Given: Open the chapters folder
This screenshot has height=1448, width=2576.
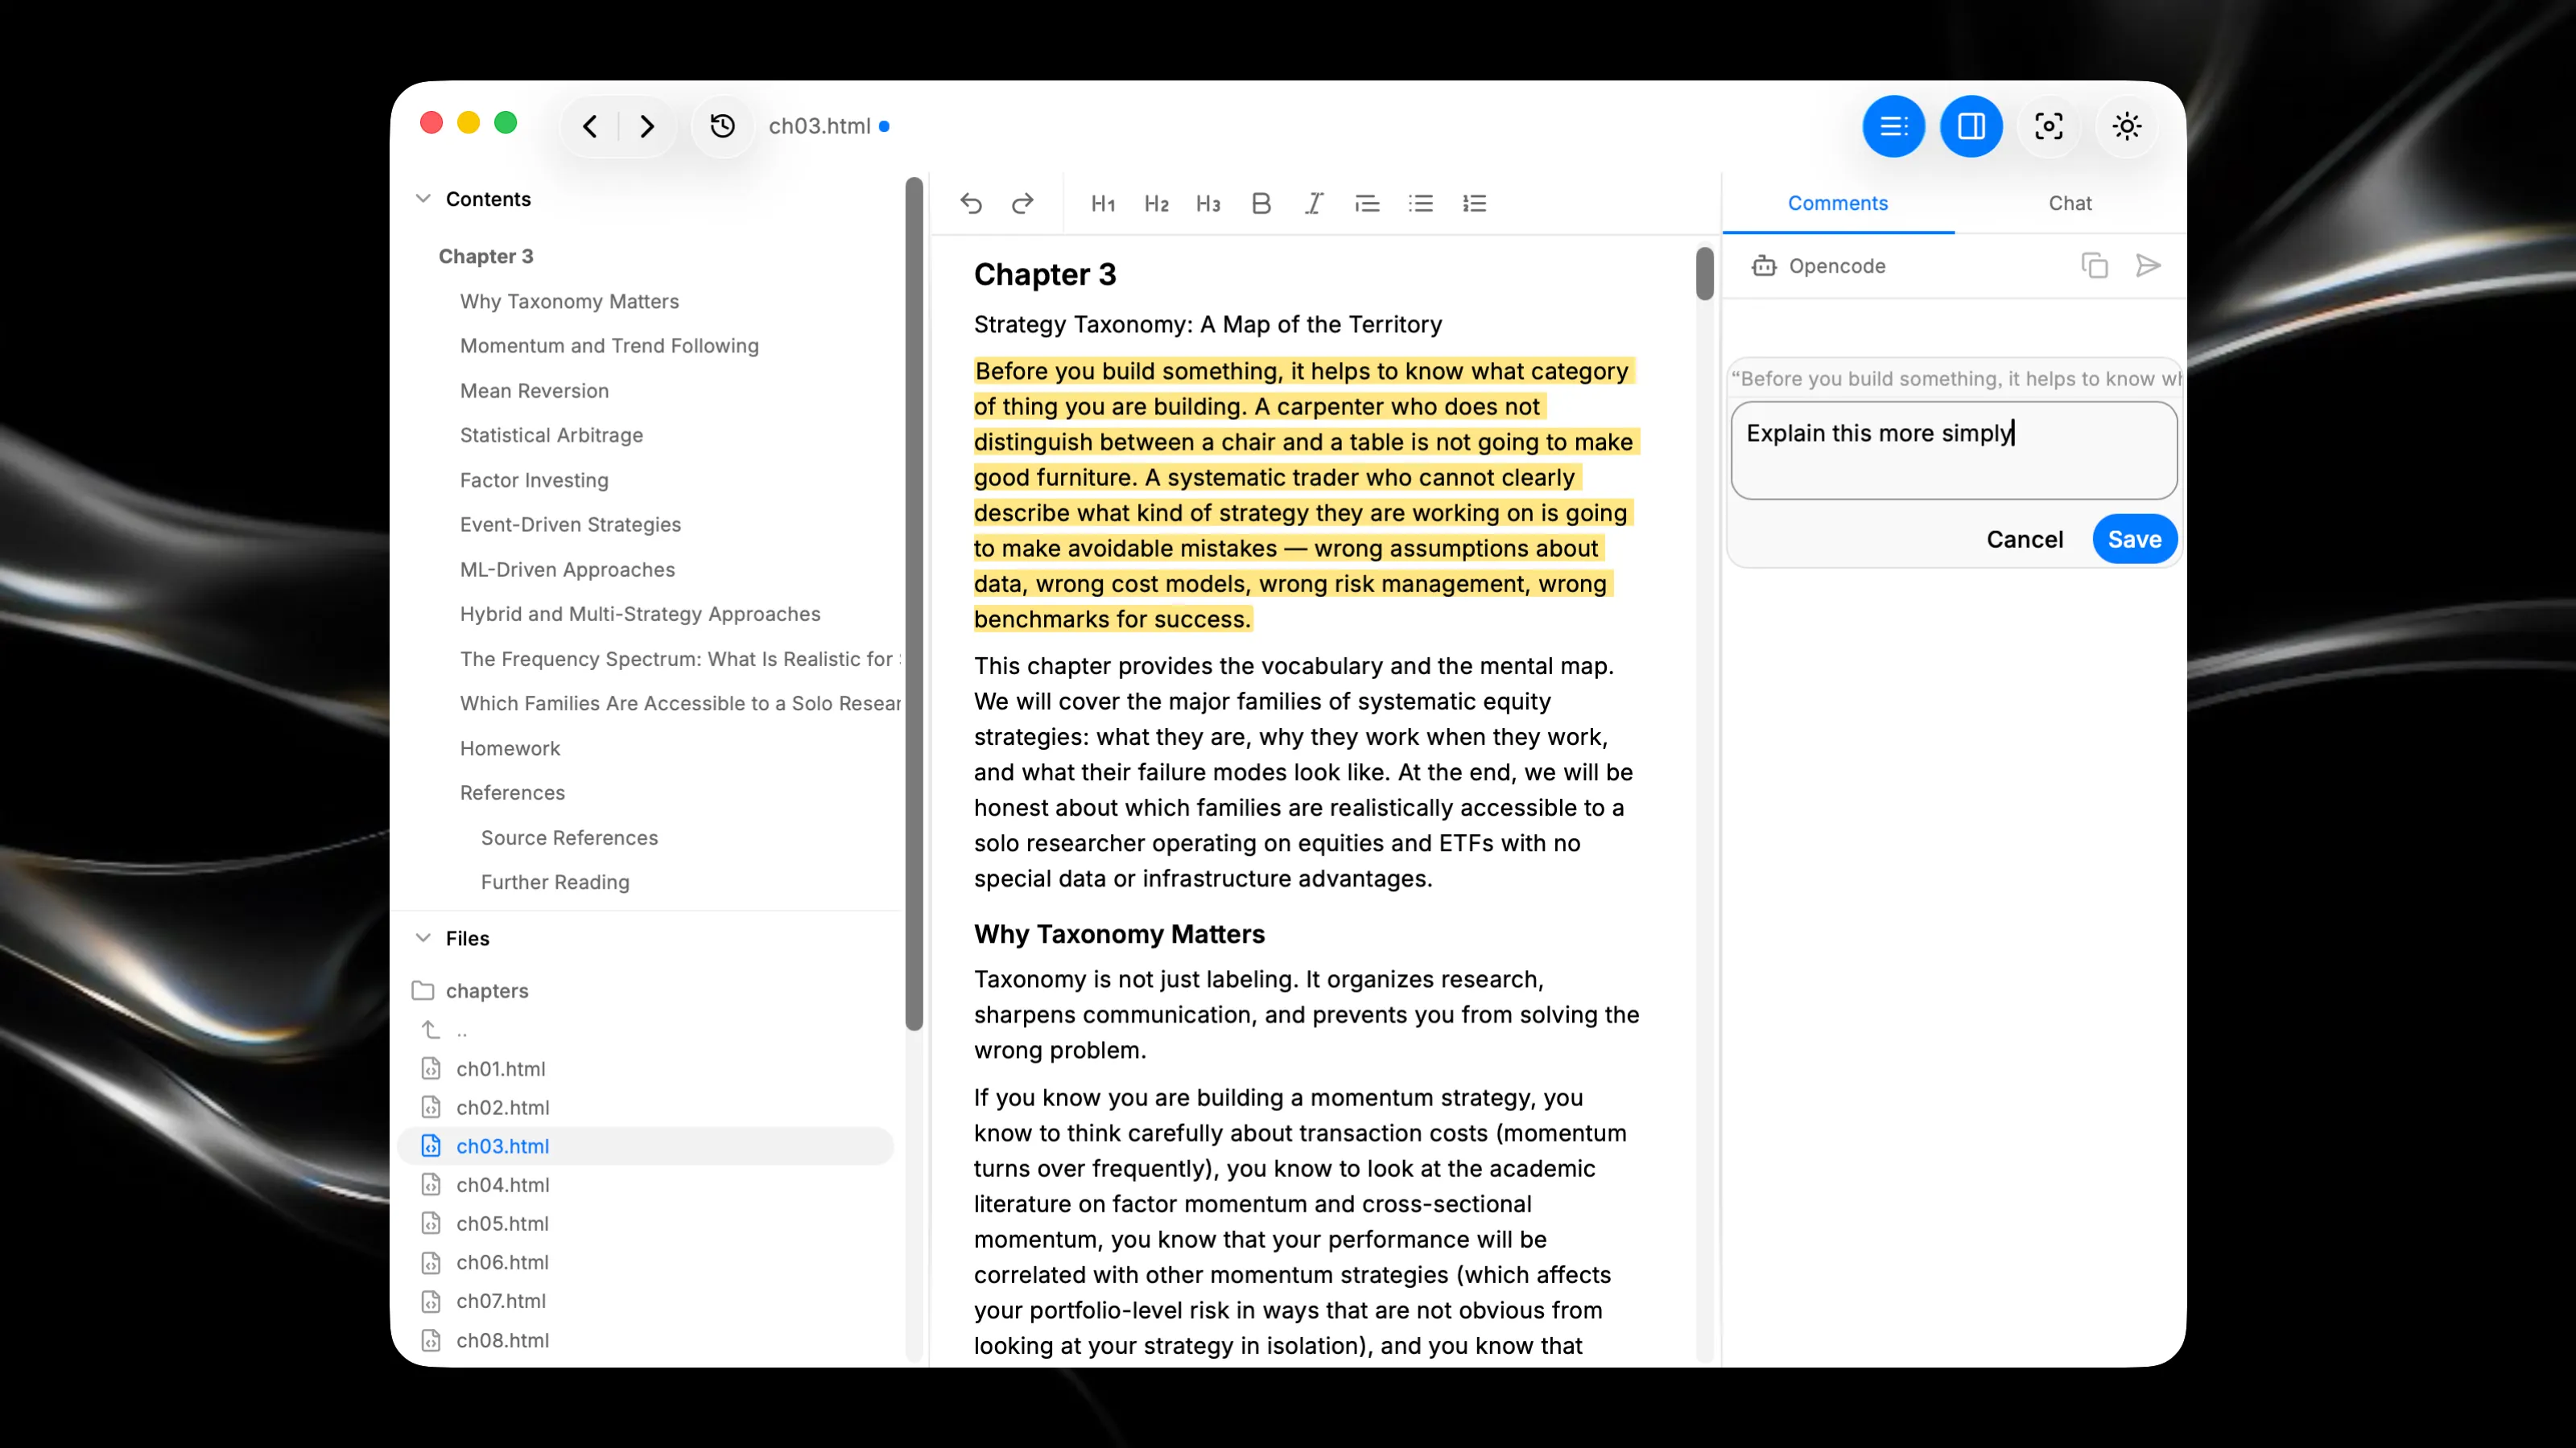Looking at the screenshot, I should pos(470,990).
